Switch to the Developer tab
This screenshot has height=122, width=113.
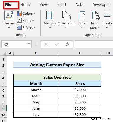tap(101, 5)
